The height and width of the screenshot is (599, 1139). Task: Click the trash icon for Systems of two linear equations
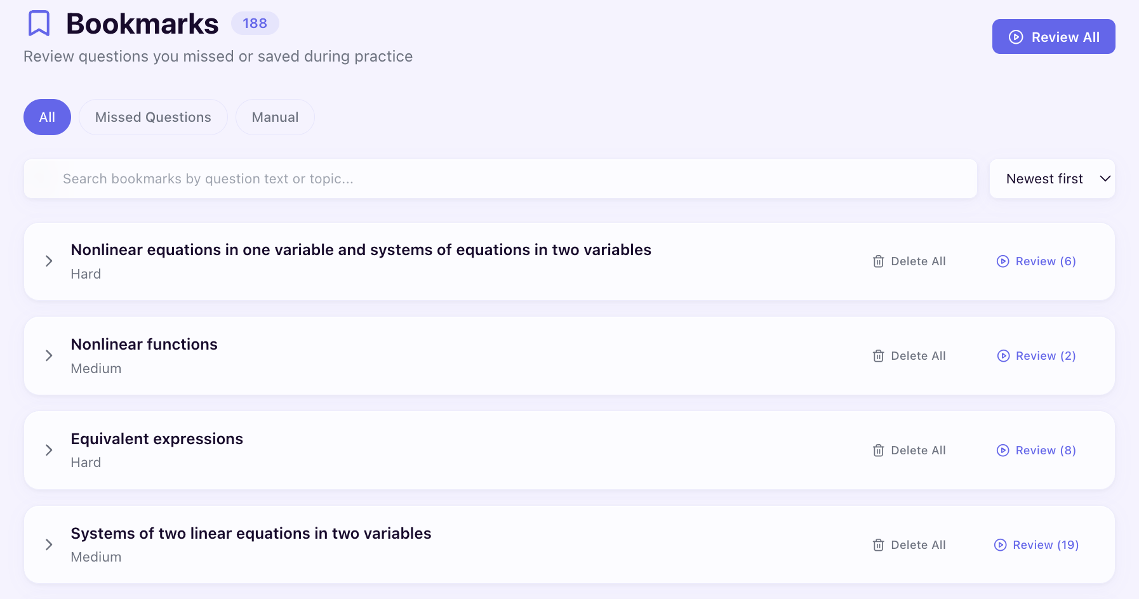[x=878, y=544]
